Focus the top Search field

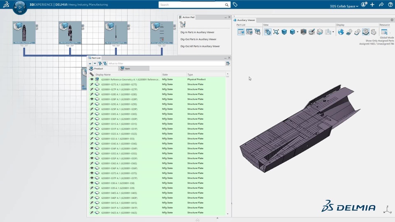pos(191,5)
